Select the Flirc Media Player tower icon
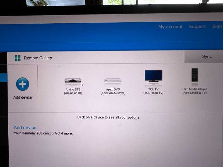Viewport: 223px width, 167px height. pyautogui.click(x=195, y=75)
